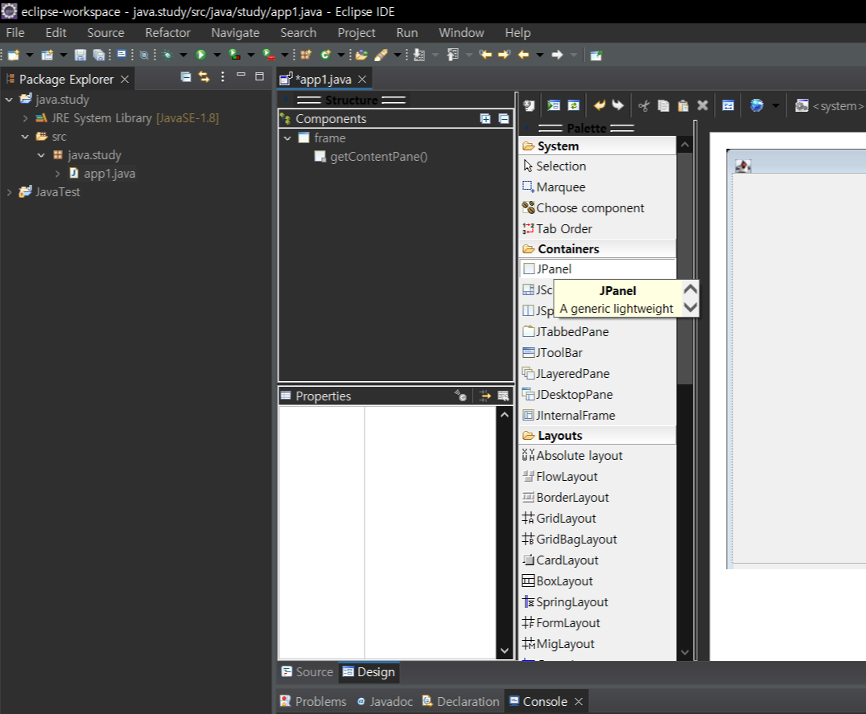
Task: Click the Cut scissors icon
Action: click(x=643, y=105)
